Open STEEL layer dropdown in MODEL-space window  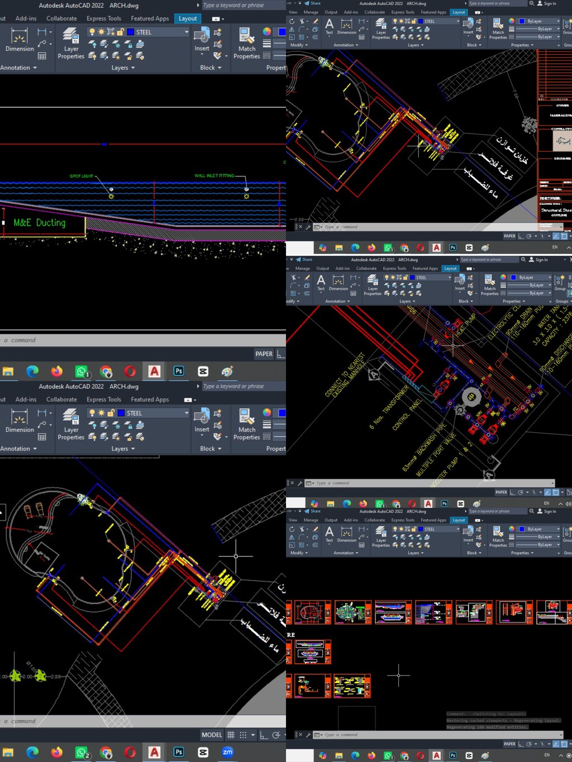(x=187, y=413)
